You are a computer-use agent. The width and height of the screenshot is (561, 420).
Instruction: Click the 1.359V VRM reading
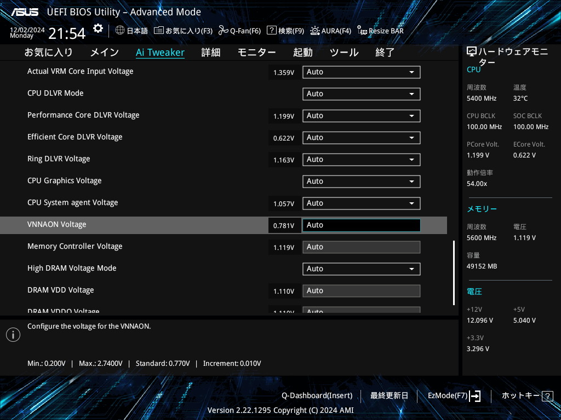click(284, 73)
